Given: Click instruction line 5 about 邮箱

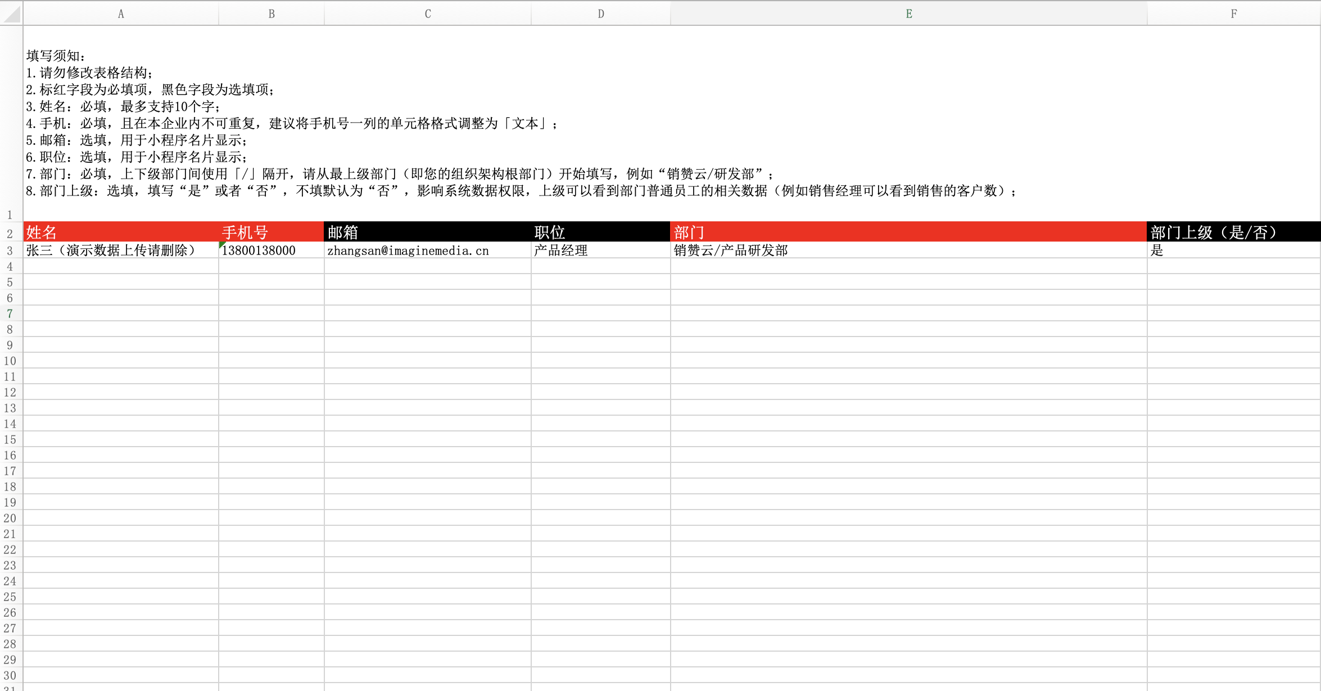Looking at the screenshot, I should (137, 140).
